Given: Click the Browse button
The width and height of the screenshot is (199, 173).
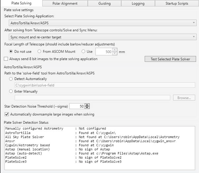Looking at the screenshot, I should point(184,98).
